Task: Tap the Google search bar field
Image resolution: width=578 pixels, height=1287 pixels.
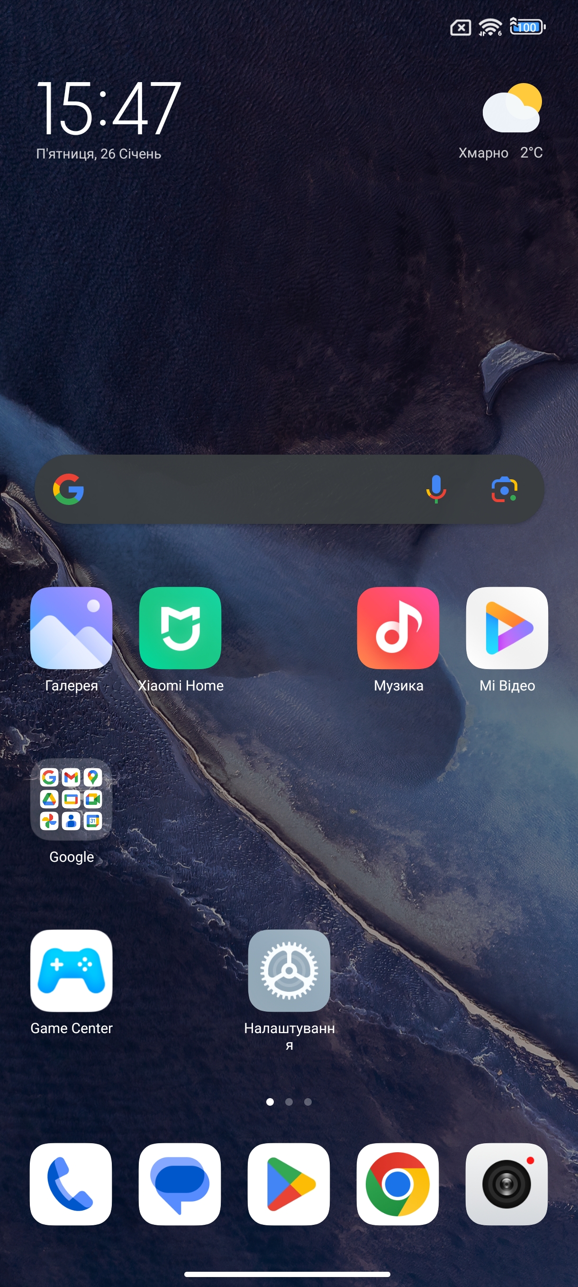Action: pyautogui.click(x=249, y=489)
